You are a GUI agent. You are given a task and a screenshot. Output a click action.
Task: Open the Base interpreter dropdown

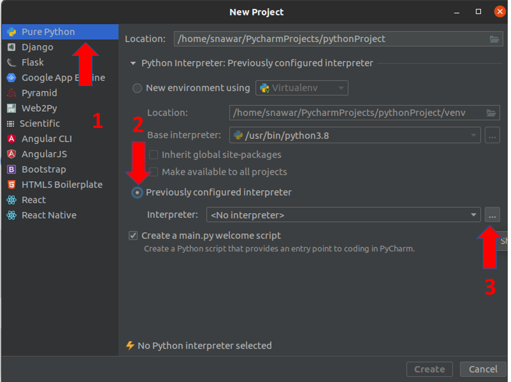[x=355, y=135]
